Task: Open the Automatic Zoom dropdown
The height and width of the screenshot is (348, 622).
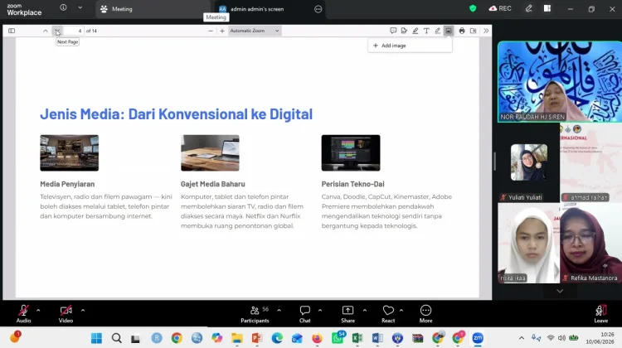Action: pos(255,31)
